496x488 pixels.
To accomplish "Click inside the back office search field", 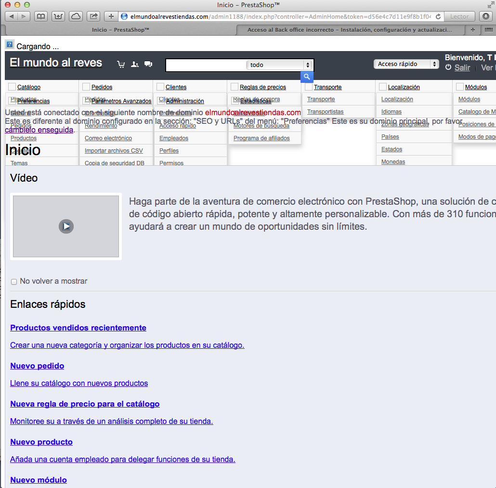I will tap(206, 65).
